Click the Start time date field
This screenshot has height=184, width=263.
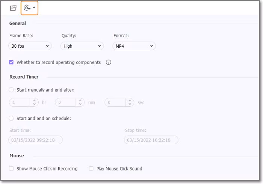click(35, 140)
